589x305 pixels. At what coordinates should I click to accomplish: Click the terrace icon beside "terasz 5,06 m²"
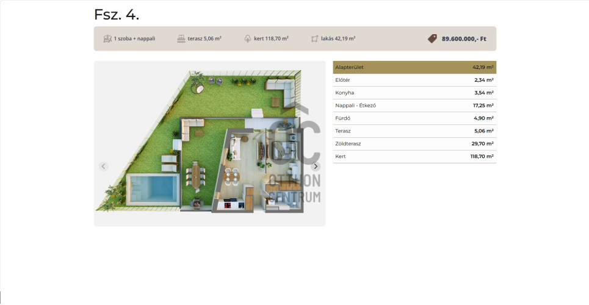pos(181,38)
